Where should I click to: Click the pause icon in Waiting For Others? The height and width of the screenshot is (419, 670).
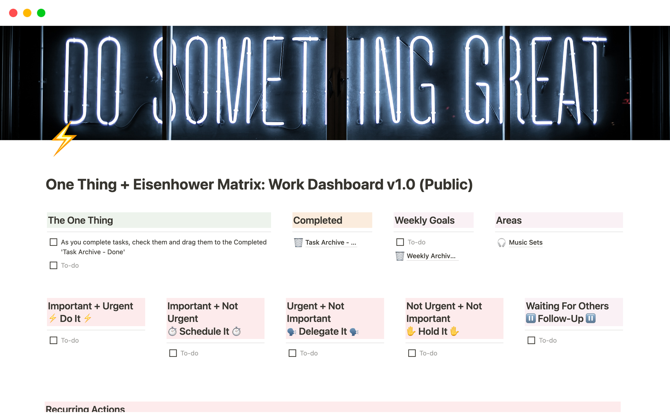point(531,318)
